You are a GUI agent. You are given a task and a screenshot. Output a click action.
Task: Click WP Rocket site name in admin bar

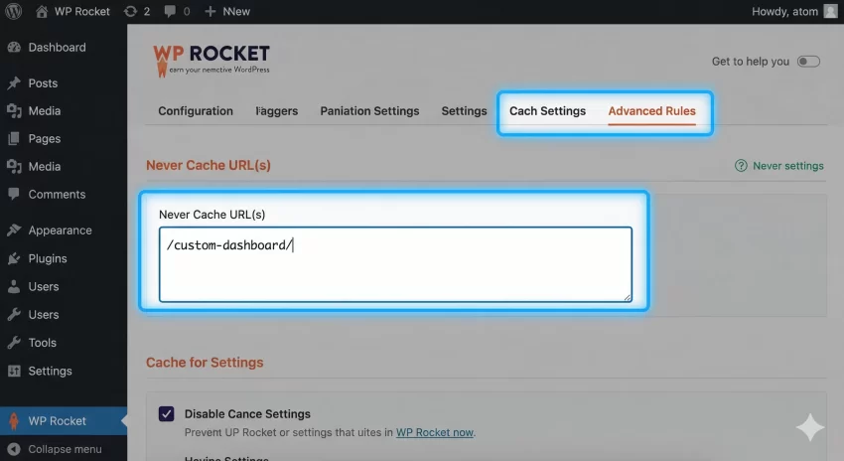[81, 11]
